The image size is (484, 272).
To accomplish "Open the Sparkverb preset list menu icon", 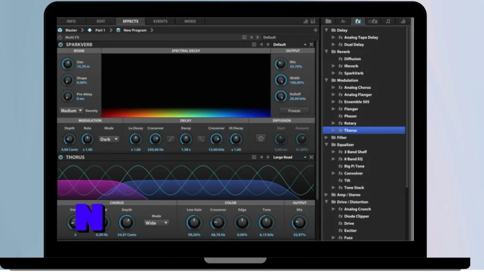I will (254, 45).
